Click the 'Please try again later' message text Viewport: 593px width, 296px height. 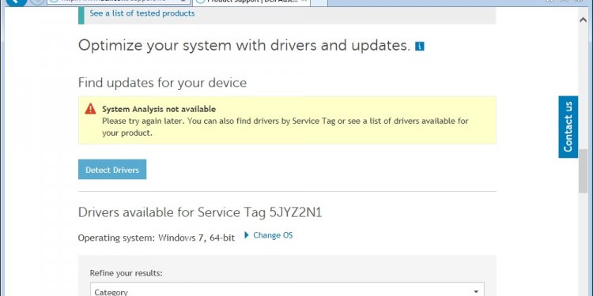coord(285,127)
